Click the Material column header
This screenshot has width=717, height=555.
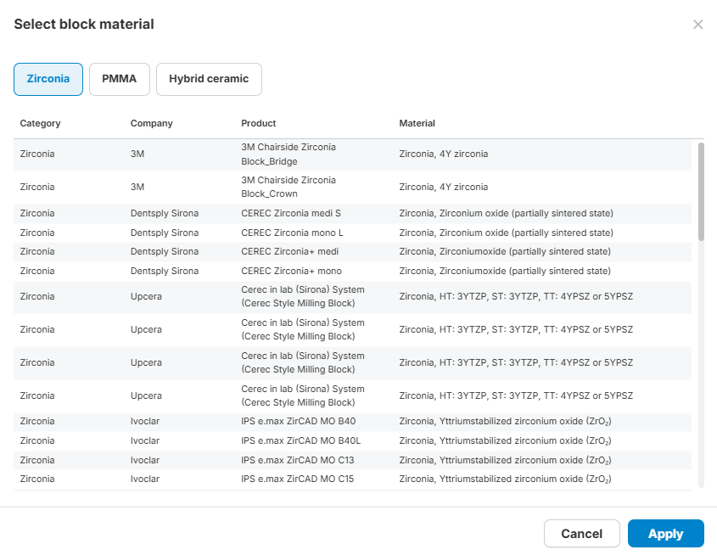[417, 123]
